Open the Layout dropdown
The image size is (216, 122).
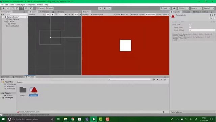click(x=209, y=8)
